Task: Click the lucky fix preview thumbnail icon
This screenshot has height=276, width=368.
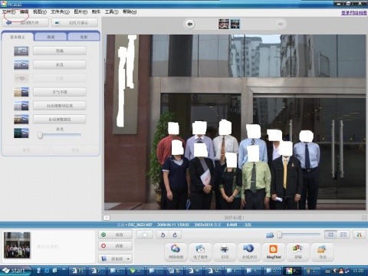Action: tap(21, 92)
